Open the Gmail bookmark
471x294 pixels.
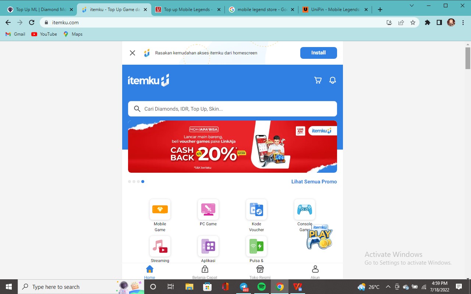coord(15,34)
